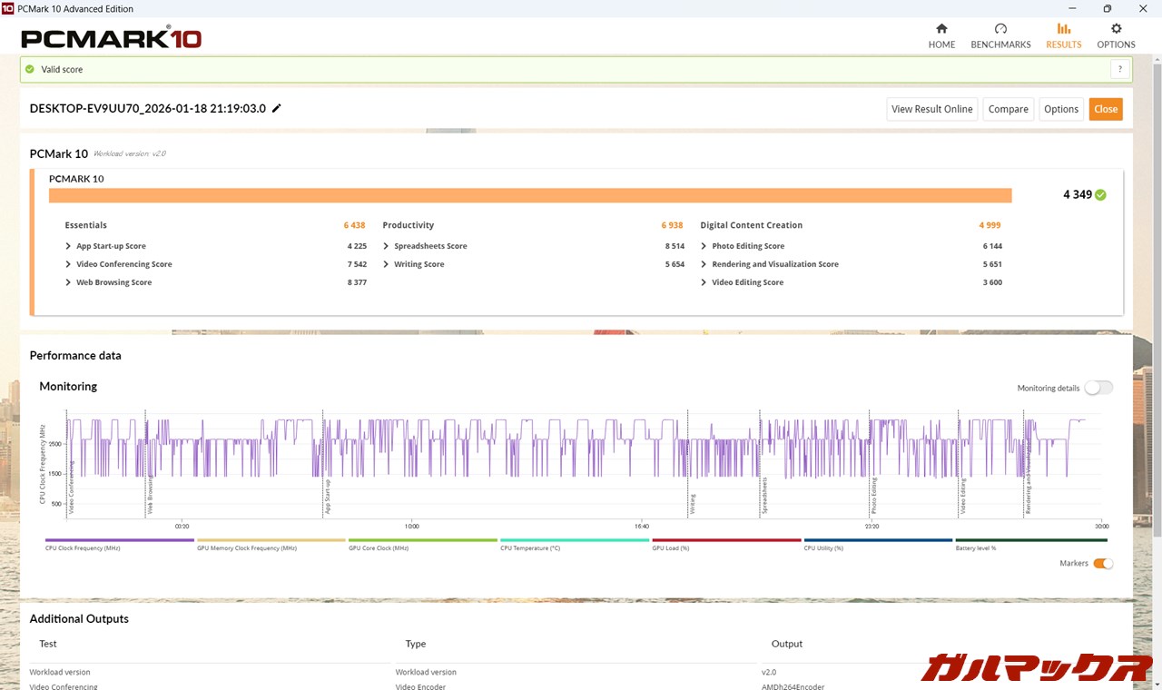
Task: Open the Options gear icon
Action: pyautogui.click(x=1116, y=29)
